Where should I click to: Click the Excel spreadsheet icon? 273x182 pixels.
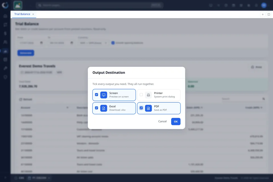coord(104,108)
